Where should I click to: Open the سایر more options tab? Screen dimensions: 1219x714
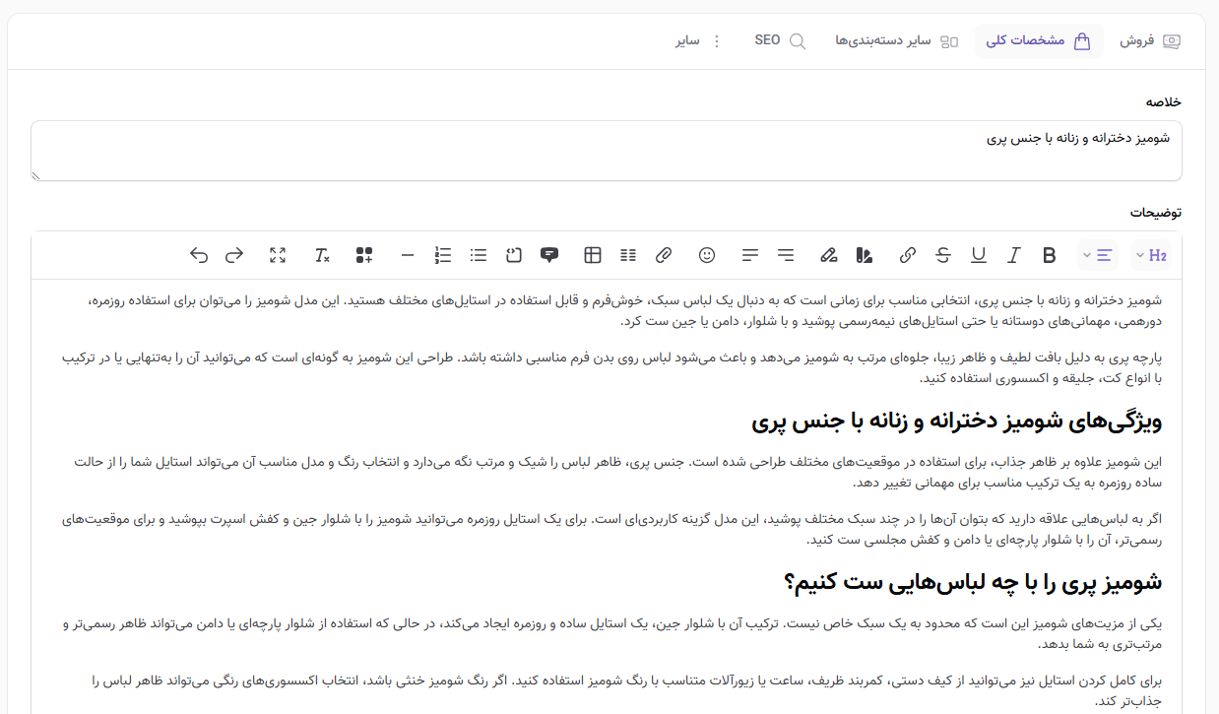[699, 41]
